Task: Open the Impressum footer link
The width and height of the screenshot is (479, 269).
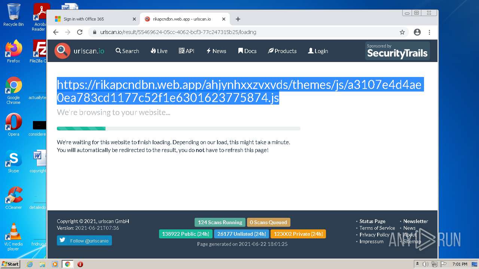Action: (371, 241)
